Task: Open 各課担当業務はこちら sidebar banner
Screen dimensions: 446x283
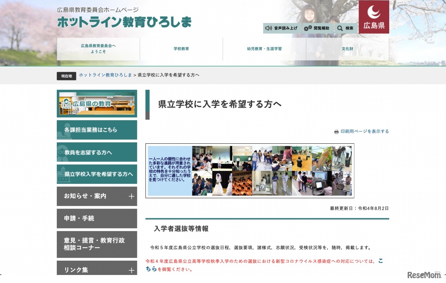Action: tap(97, 130)
